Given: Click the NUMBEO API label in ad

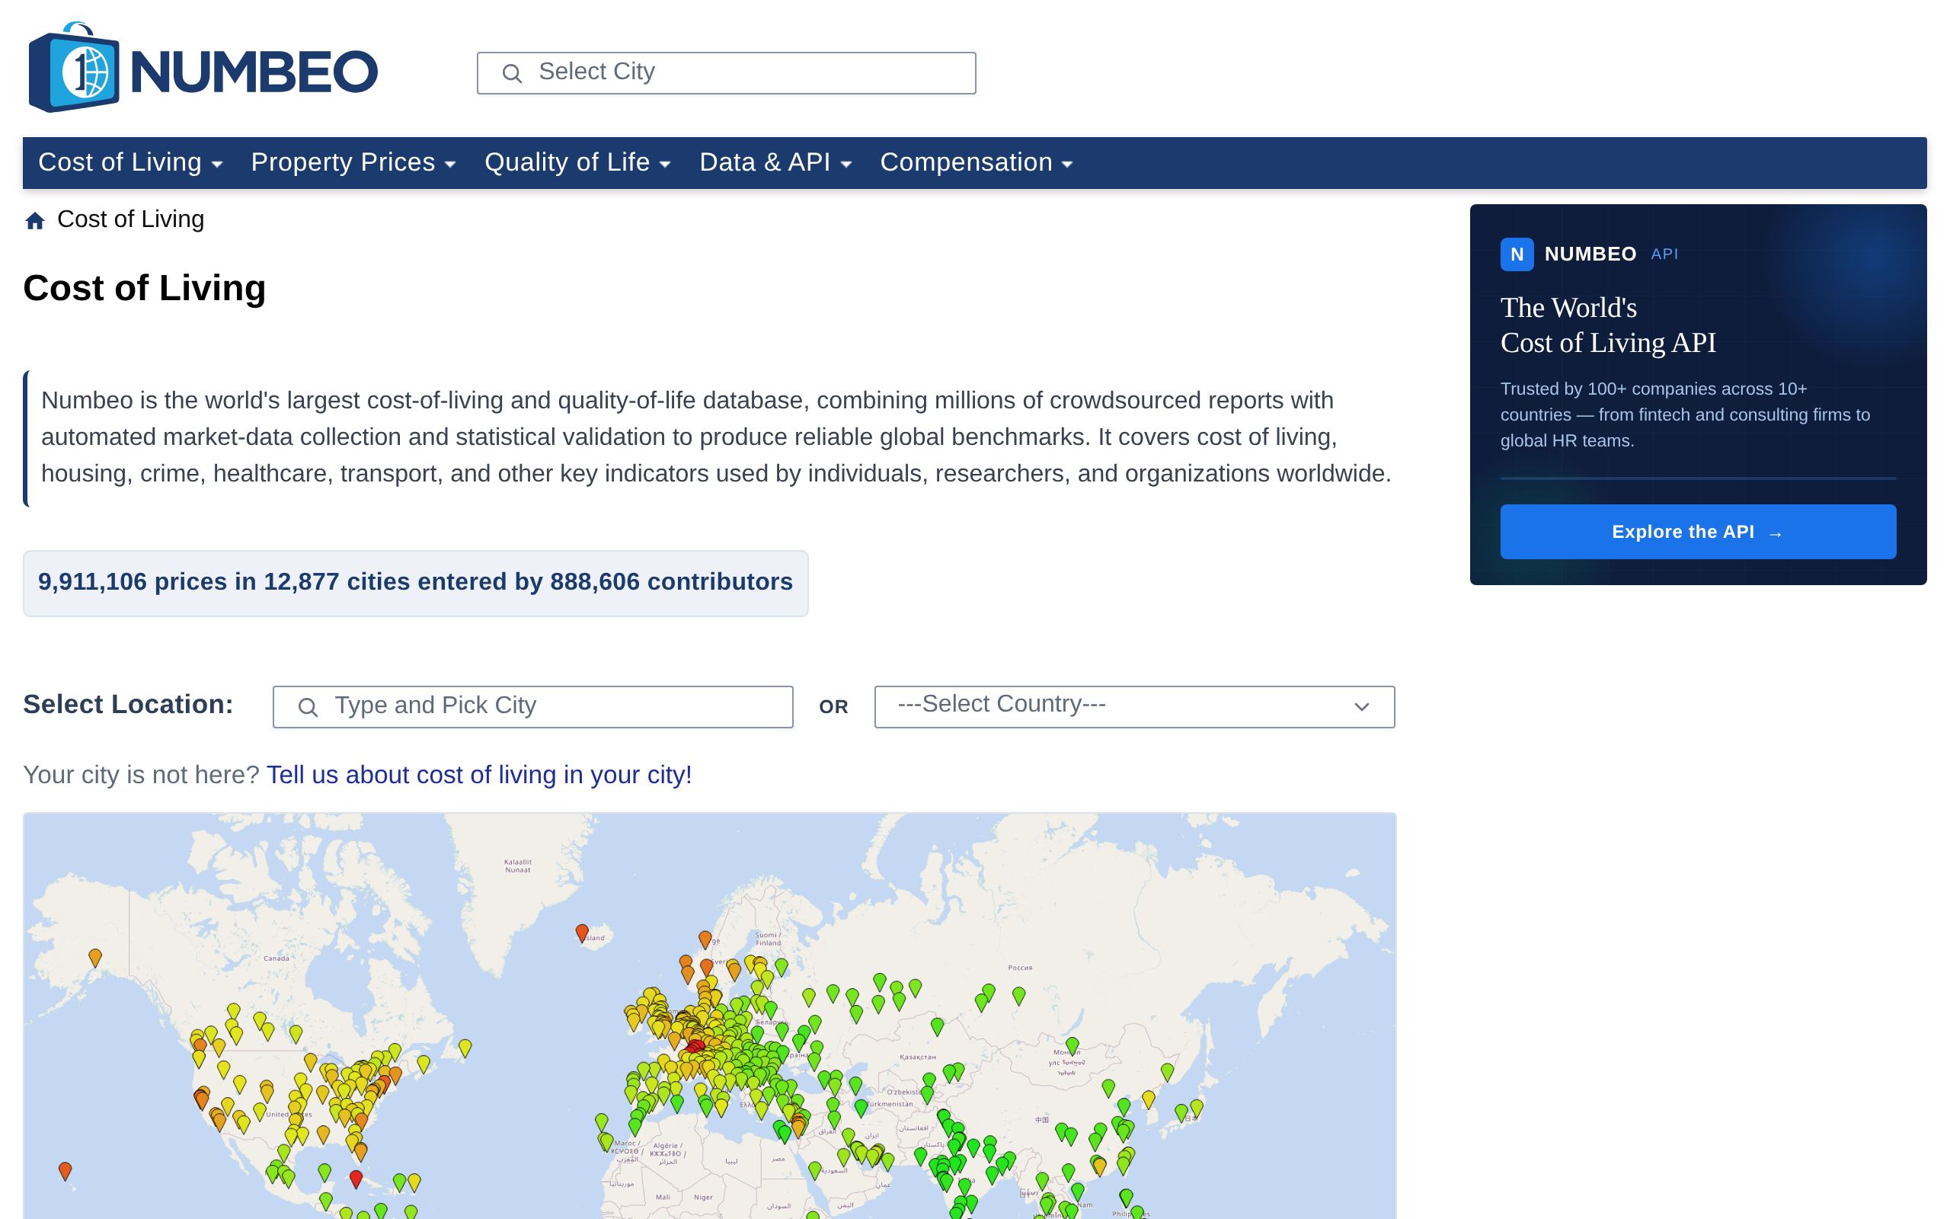Looking at the screenshot, I should 1612,254.
